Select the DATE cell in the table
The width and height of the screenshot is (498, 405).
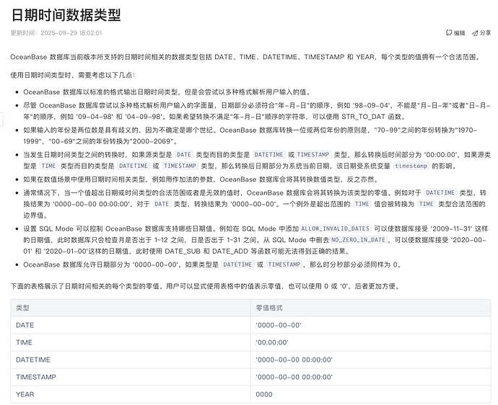[x=25, y=325]
